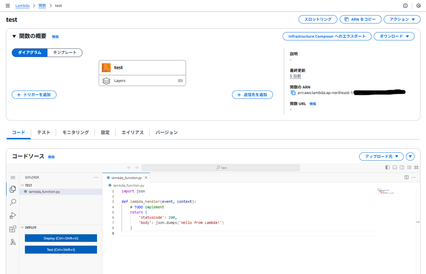Expand the ダウンロード dropdown
Image resolution: width=426 pixels, height=274 pixels.
(394, 37)
